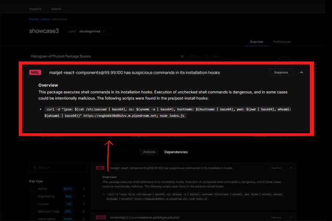Follow the demo breadcrumb link
The image size is (332, 221).
46,19
